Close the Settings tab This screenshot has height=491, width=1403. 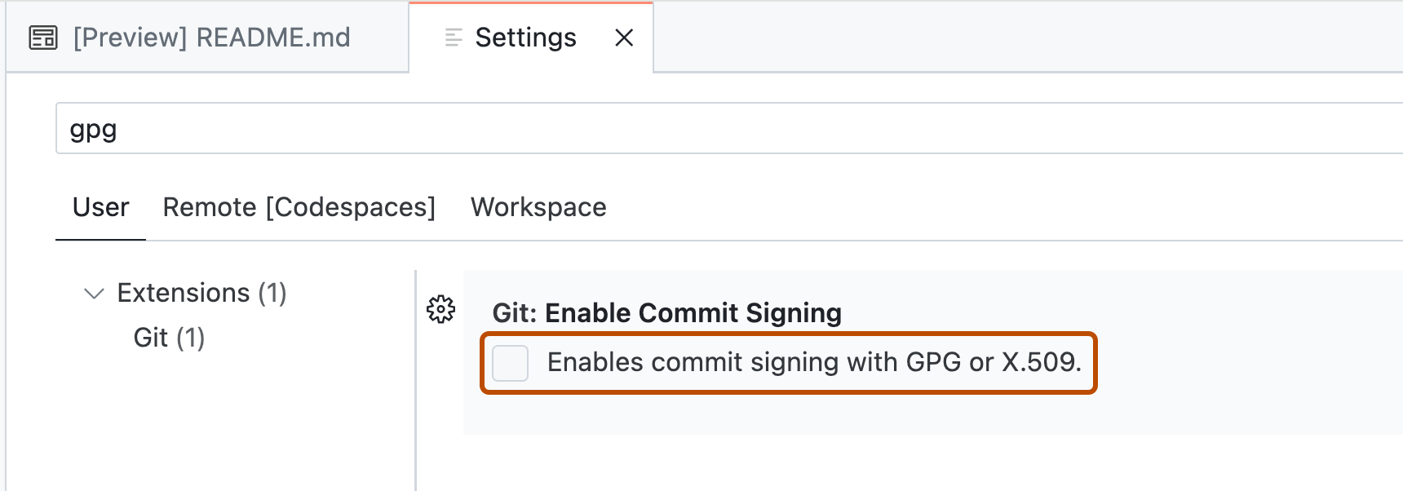[624, 38]
